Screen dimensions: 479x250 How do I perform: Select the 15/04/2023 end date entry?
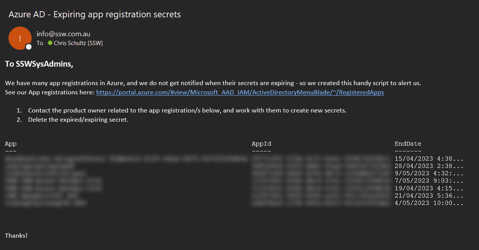[x=429, y=159]
